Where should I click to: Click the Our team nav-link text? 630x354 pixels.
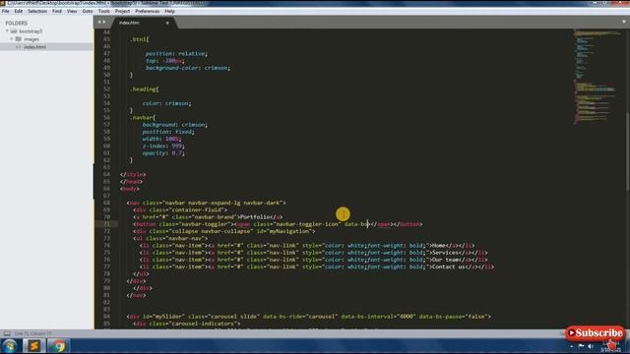pyautogui.click(x=445, y=260)
